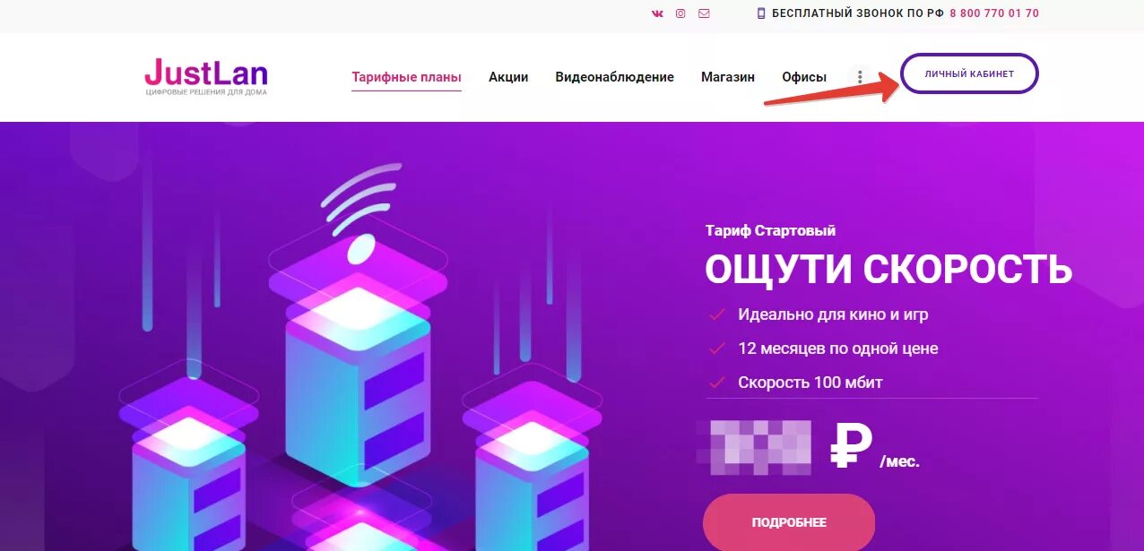Viewport: 1144px width, 551px height.
Task: Open the VK social icon
Action: (658, 13)
